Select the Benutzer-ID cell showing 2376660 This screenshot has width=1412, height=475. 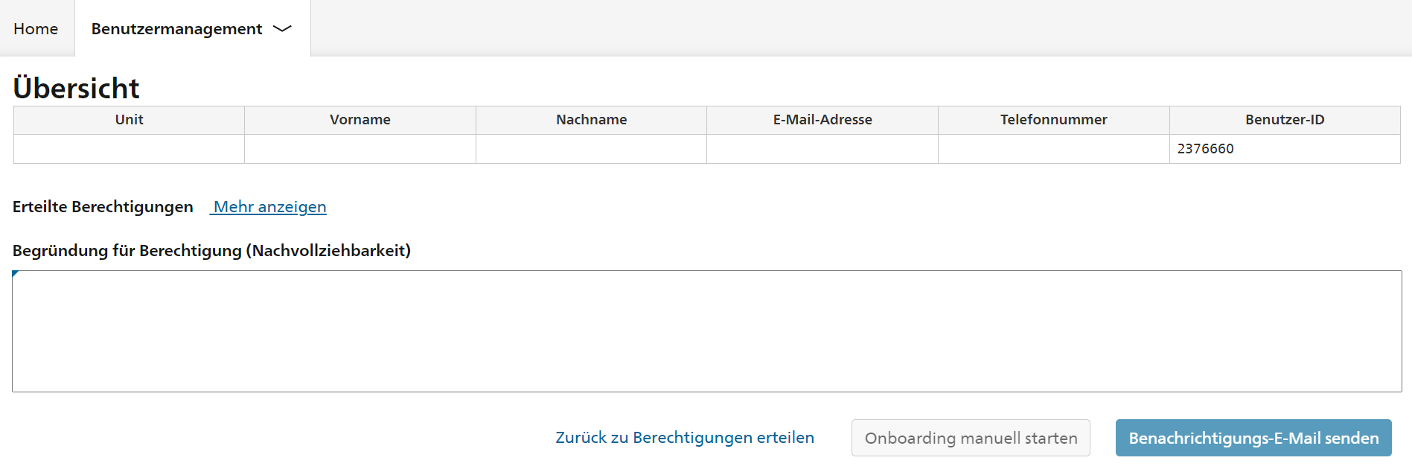tap(1285, 149)
